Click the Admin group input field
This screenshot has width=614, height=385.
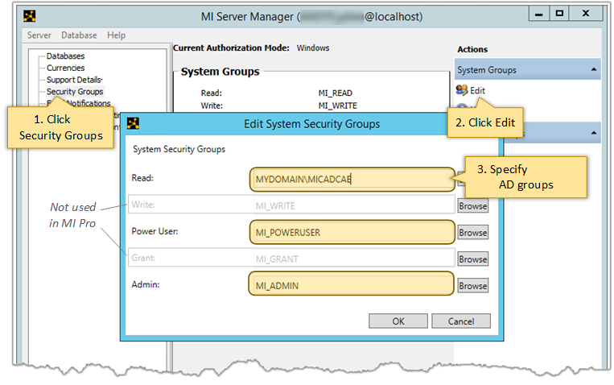(352, 285)
